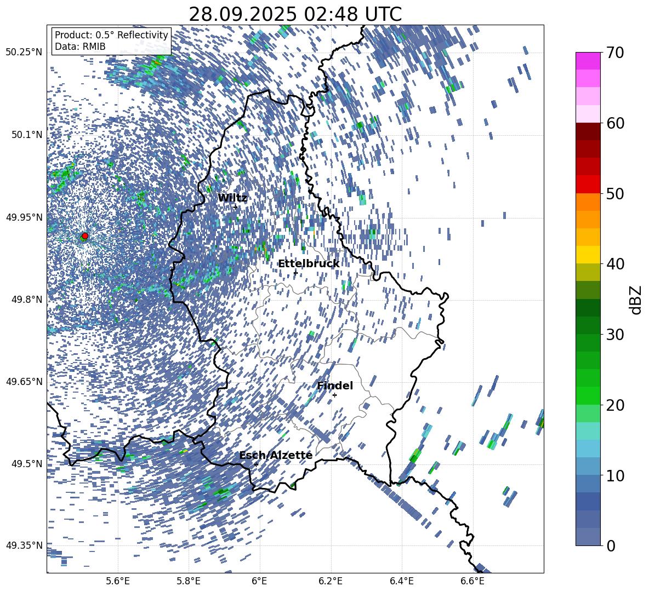
Task: Click the 6.4°E longitude label
Action: [x=401, y=581]
